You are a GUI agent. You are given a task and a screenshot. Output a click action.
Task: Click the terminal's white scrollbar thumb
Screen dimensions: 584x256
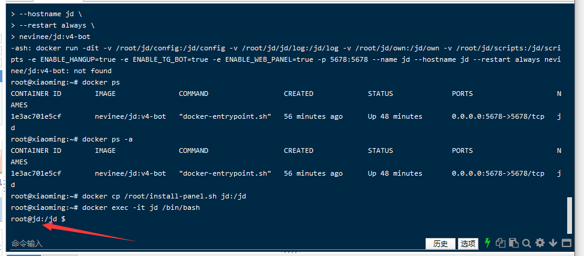pyautogui.click(x=569, y=216)
